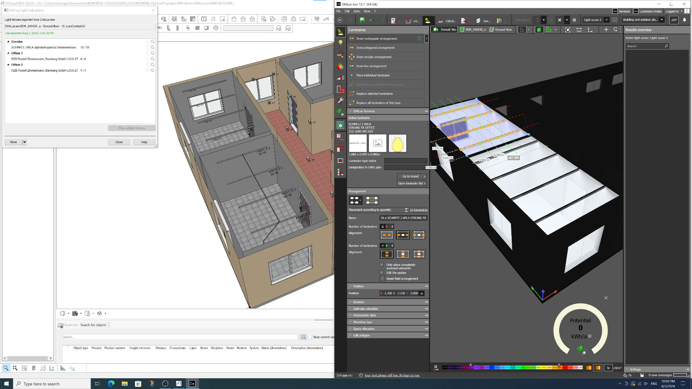Expand the Rotation section
Image resolution: width=692 pixels, height=389 pixels.
(388, 302)
